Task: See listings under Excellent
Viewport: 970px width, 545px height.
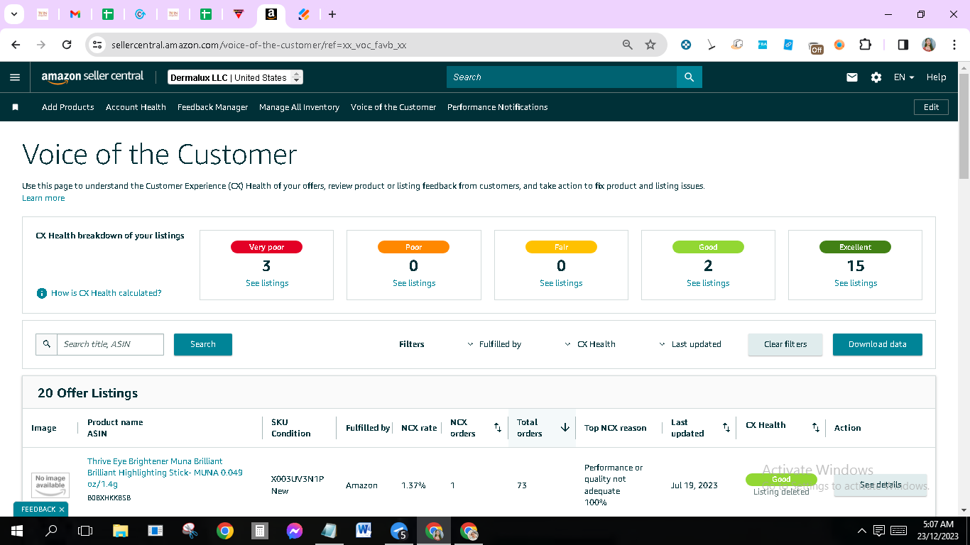Action: click(856, 283)
